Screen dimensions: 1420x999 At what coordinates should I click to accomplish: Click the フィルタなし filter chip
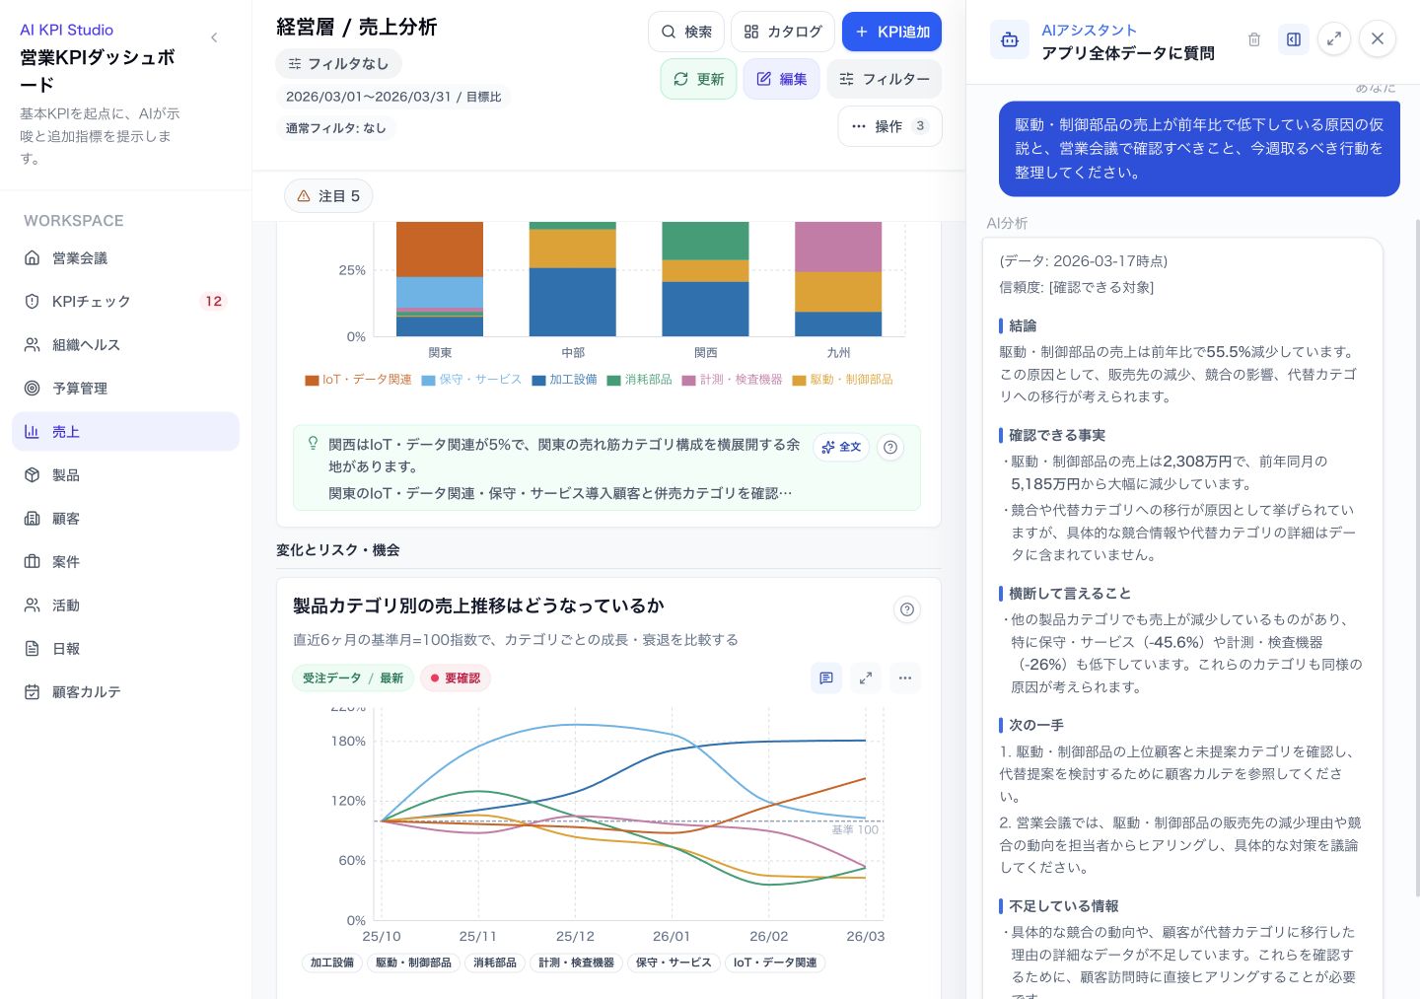(338, 64)
